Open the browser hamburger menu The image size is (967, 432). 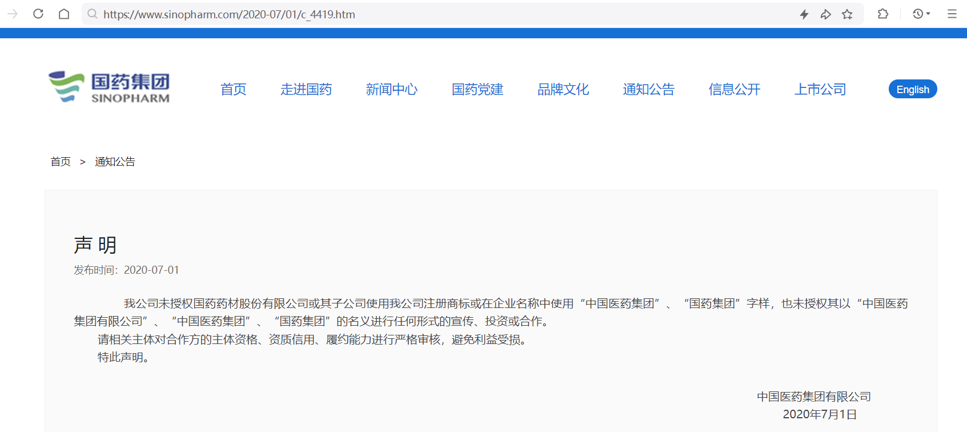point(952,14)
